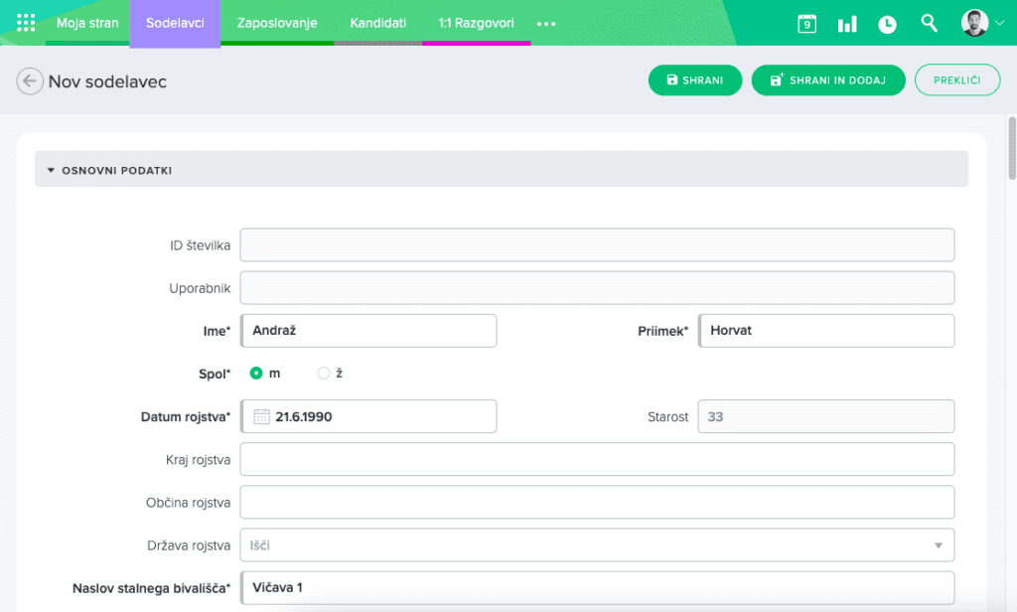1017x612 pixels.
Task: Collapse the Osnovni podatki section
Action: point(51,170)
